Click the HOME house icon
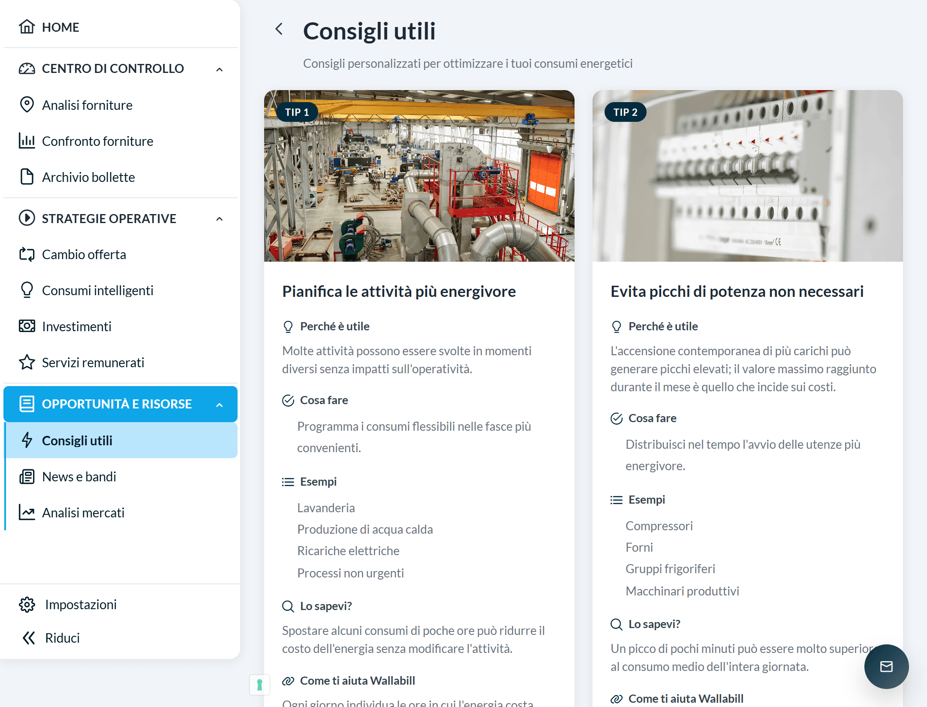Viewport: 927px width, 707px height. point(27,27)
